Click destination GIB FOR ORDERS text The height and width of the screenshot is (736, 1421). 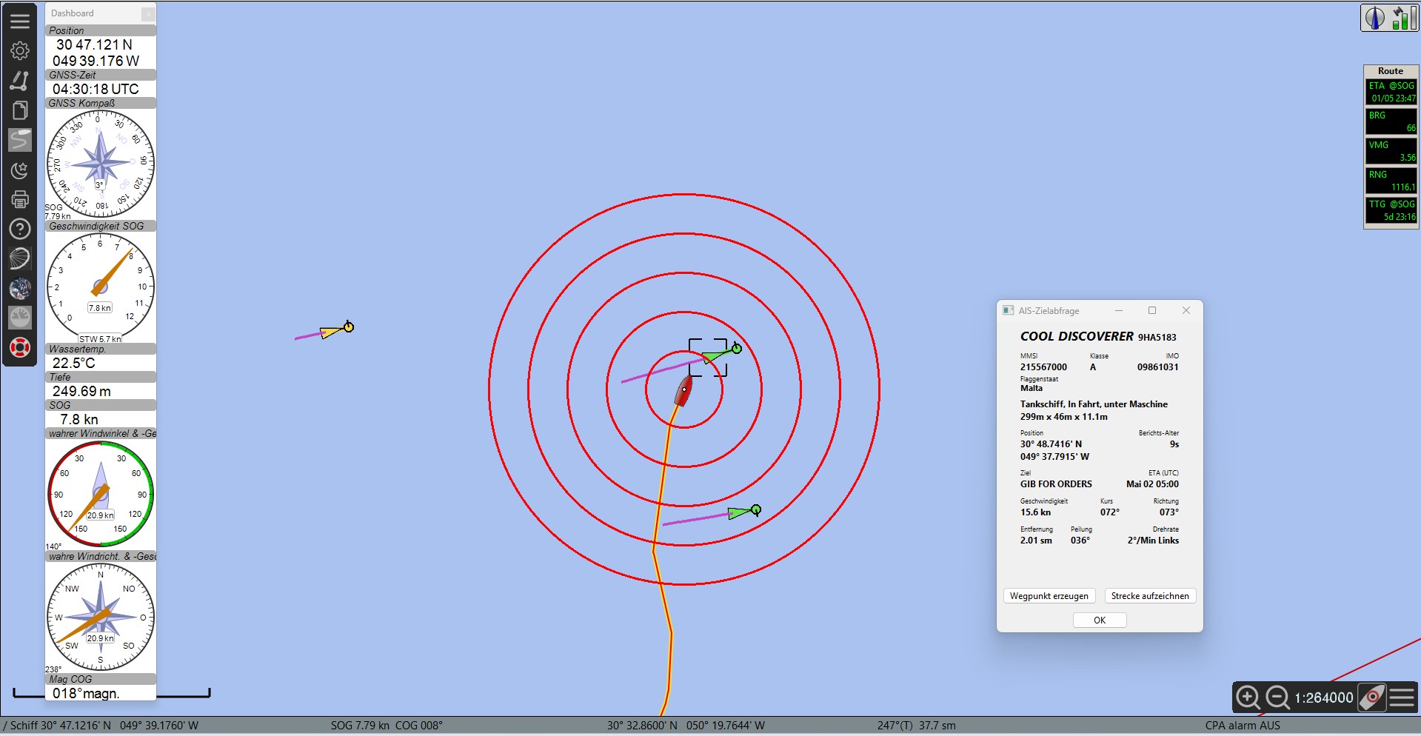pos(1056,484)
